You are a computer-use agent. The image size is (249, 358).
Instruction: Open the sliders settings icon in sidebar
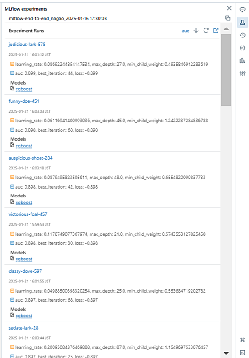point(242,73)
